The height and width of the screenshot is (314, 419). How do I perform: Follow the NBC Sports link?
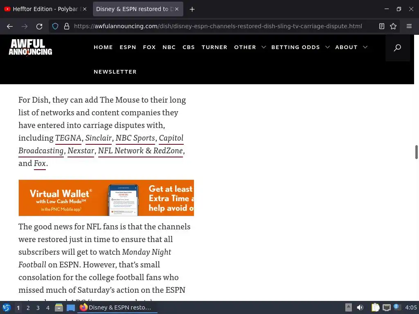coord(135,138)
